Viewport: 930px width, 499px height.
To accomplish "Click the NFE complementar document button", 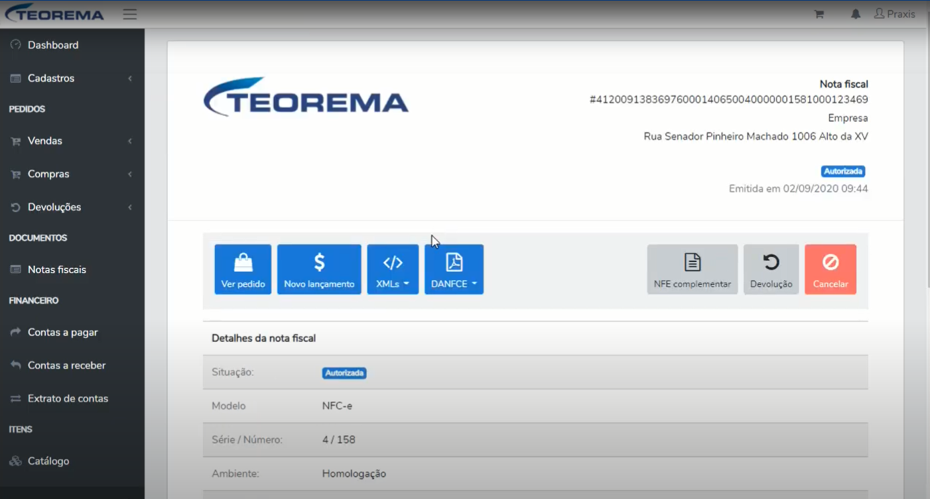I will [693, 269].
